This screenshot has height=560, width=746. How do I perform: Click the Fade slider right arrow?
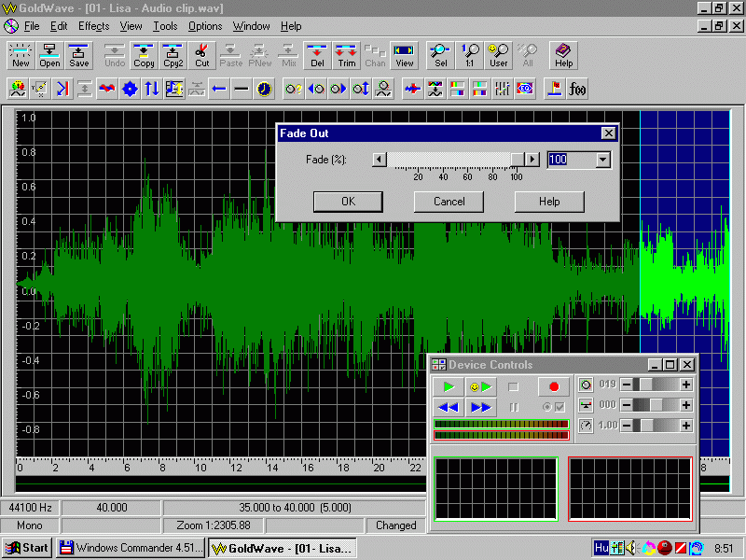532,160
